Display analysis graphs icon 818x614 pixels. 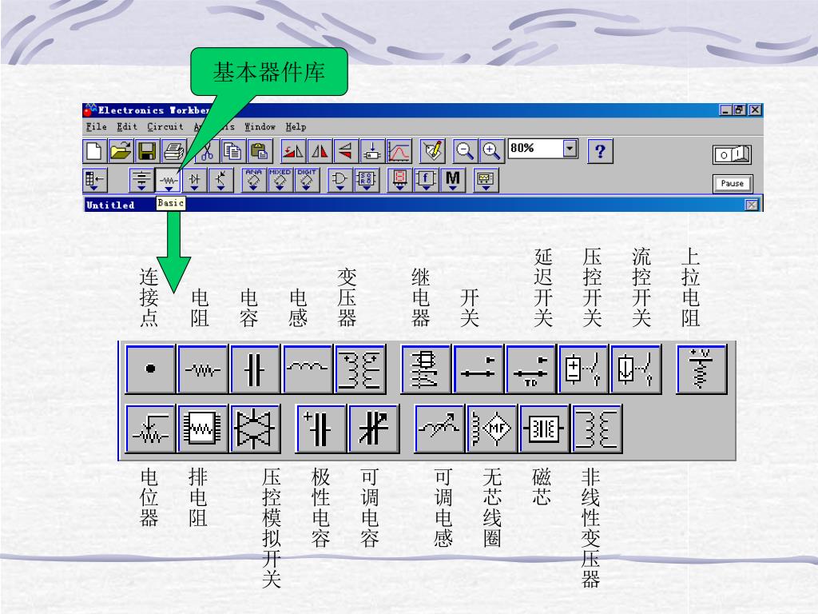399,151
